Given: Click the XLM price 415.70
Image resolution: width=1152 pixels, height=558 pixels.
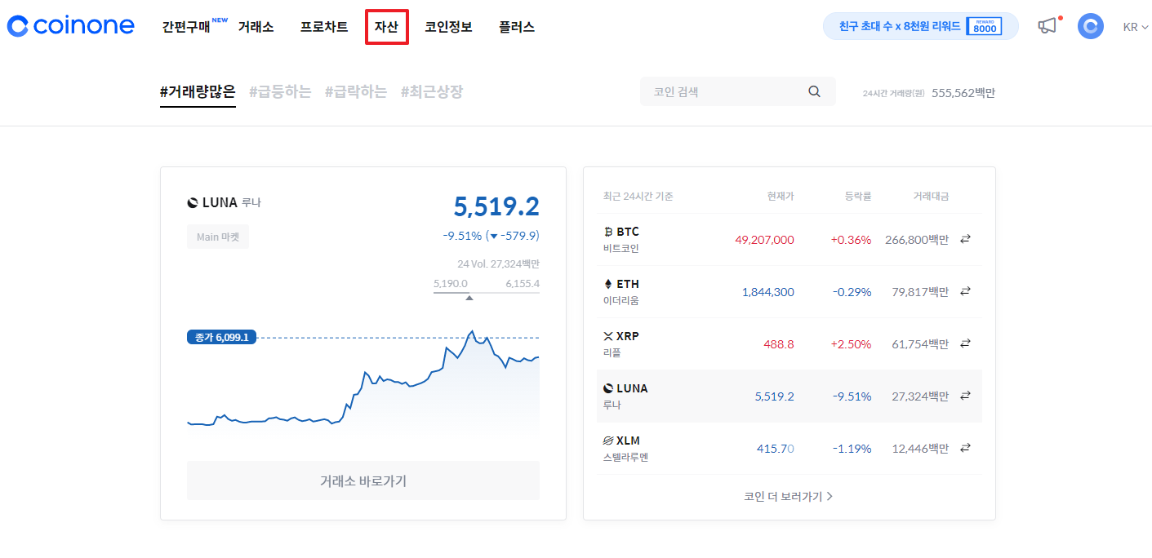Looking at the screenshot, I should tap(775, 449).
